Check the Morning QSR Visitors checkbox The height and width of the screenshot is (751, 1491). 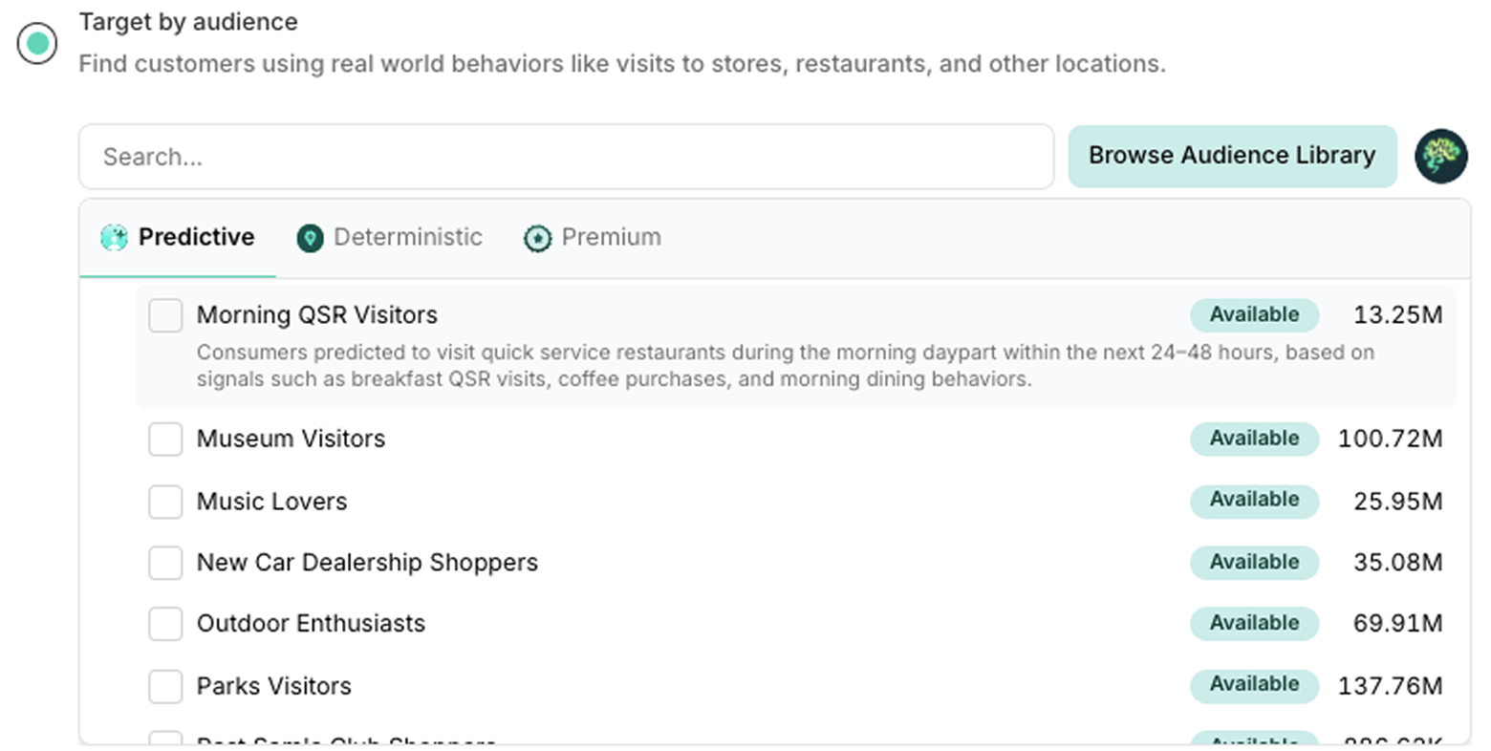165,315
